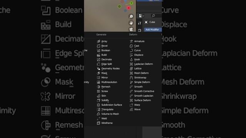
Task: Click the Edge Split modifier icon
Action: 98,64
